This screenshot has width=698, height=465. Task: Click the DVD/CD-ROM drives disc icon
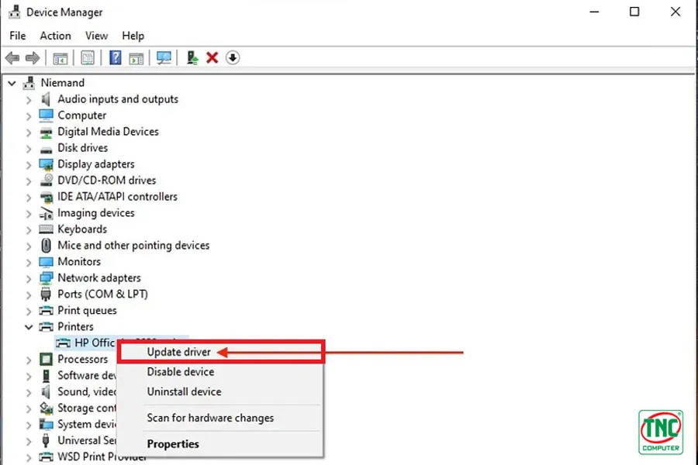[47, 181]
